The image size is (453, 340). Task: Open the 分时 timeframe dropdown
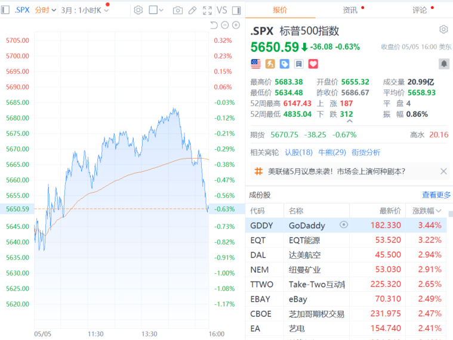45,10
